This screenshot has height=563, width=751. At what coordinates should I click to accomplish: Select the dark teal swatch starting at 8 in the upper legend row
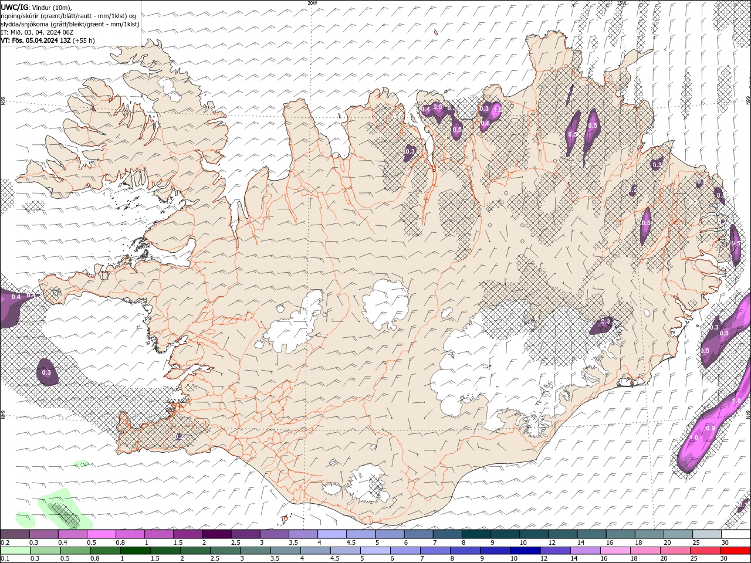point(476,534)
